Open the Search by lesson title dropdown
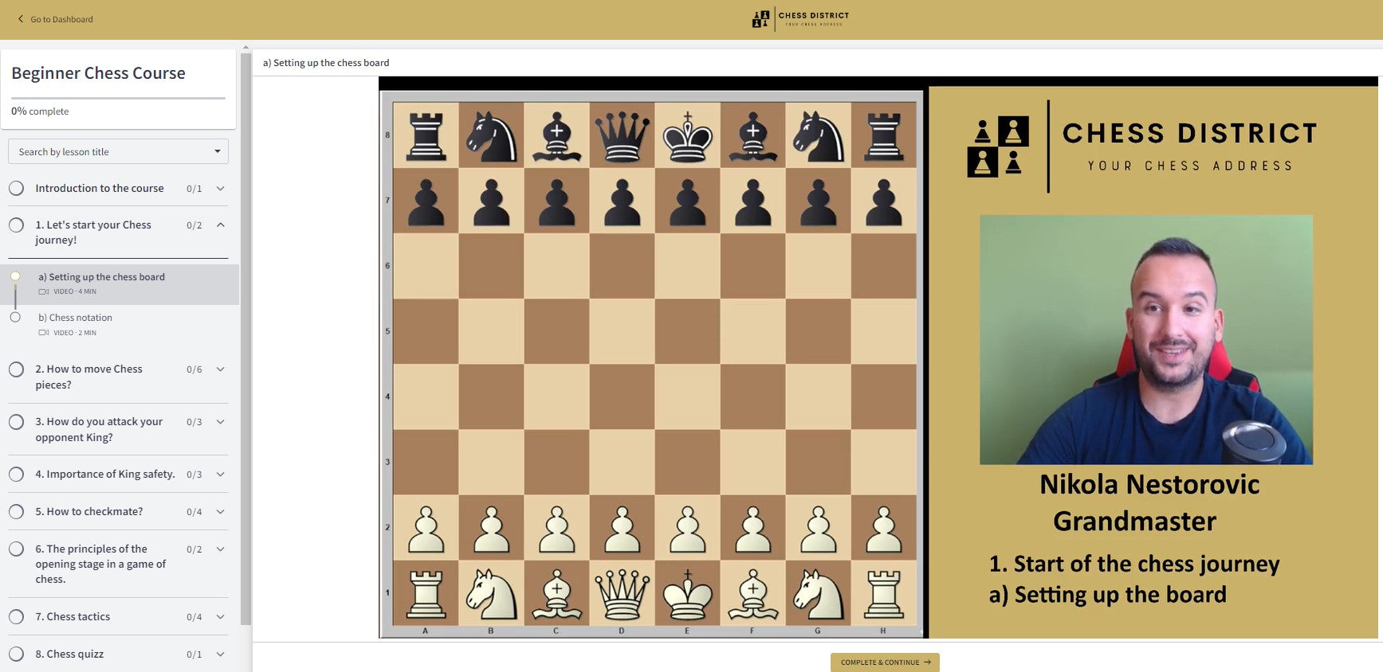The image size is (1383, 672). [118, 151]
